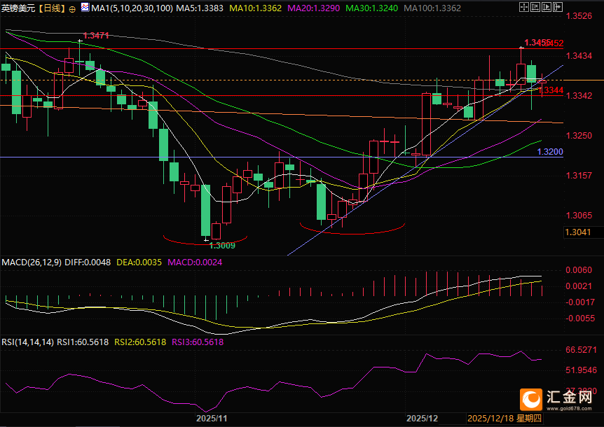
Task: Click the 1.3065 price axis label
Action: click(x=579, y=215)
